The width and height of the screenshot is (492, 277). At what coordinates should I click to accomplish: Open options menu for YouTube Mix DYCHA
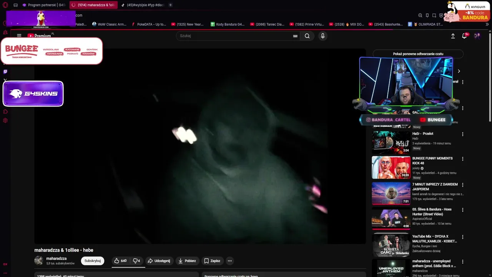click(x=462, y=237)
